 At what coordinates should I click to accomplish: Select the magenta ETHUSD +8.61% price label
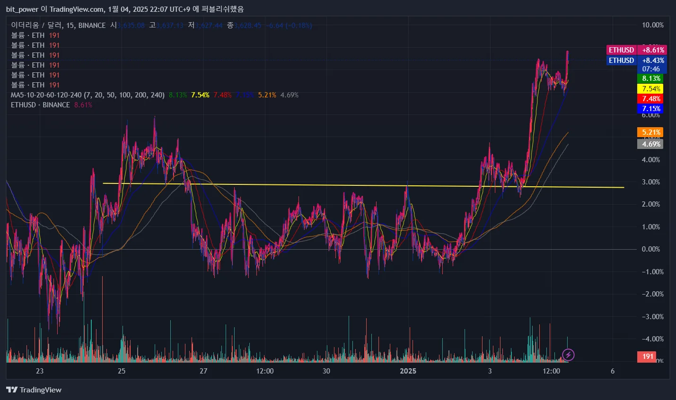coord(636,50)
